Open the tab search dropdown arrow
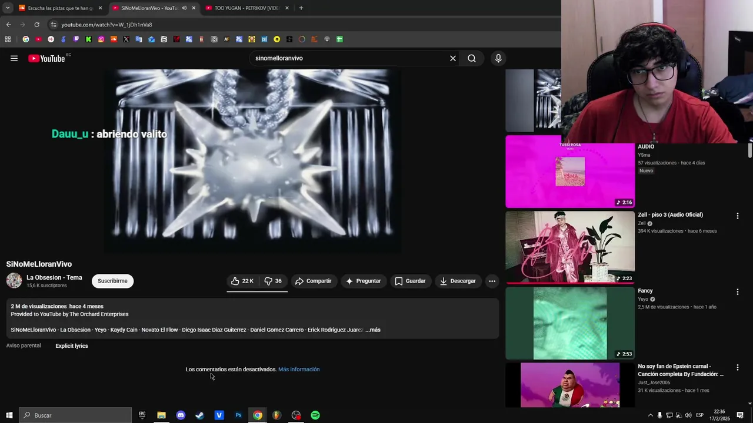The image size is (753, 423). coord(8,8)
